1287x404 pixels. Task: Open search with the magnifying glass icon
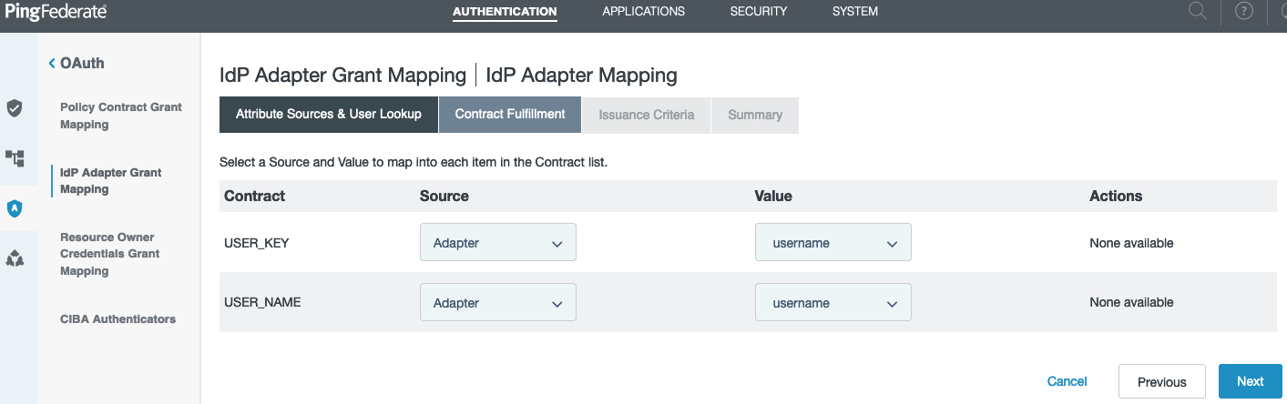[x=1198, y=12]
